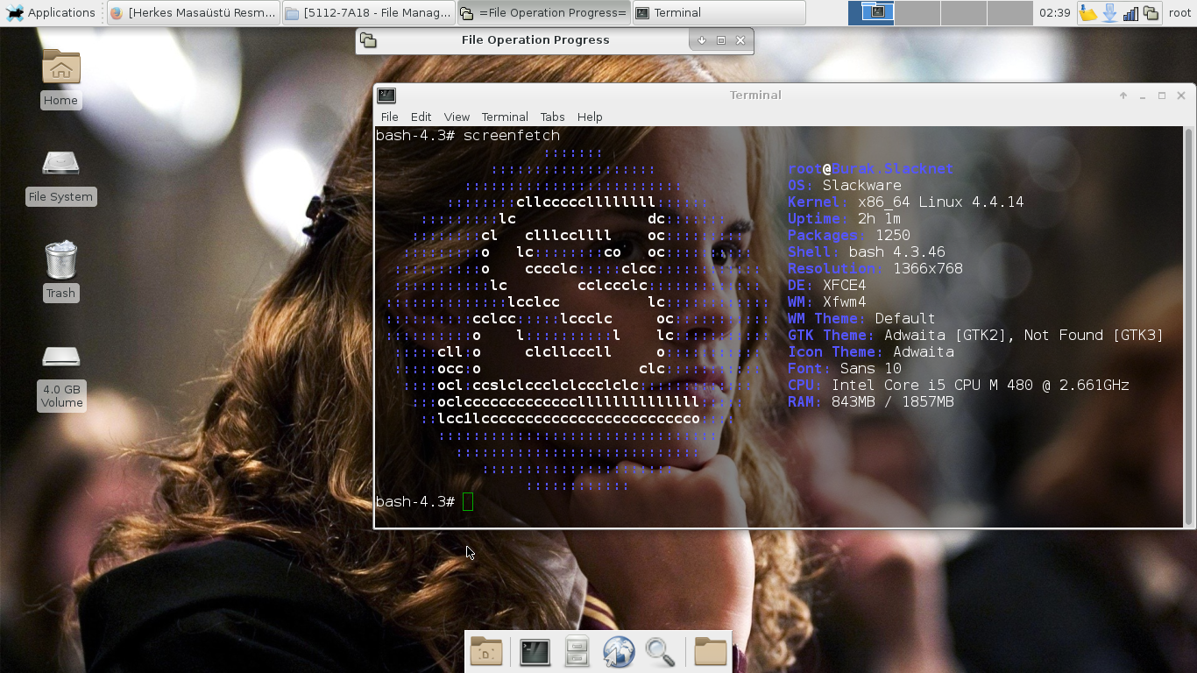This screenshot has width=1197, height=673.
Task: Switch to the Herkes Masaüstü Resm browser task
Action: coord(194,12)
